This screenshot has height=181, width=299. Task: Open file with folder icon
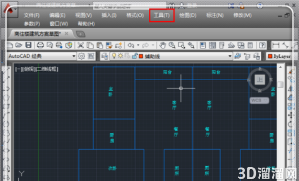[19, 45]
